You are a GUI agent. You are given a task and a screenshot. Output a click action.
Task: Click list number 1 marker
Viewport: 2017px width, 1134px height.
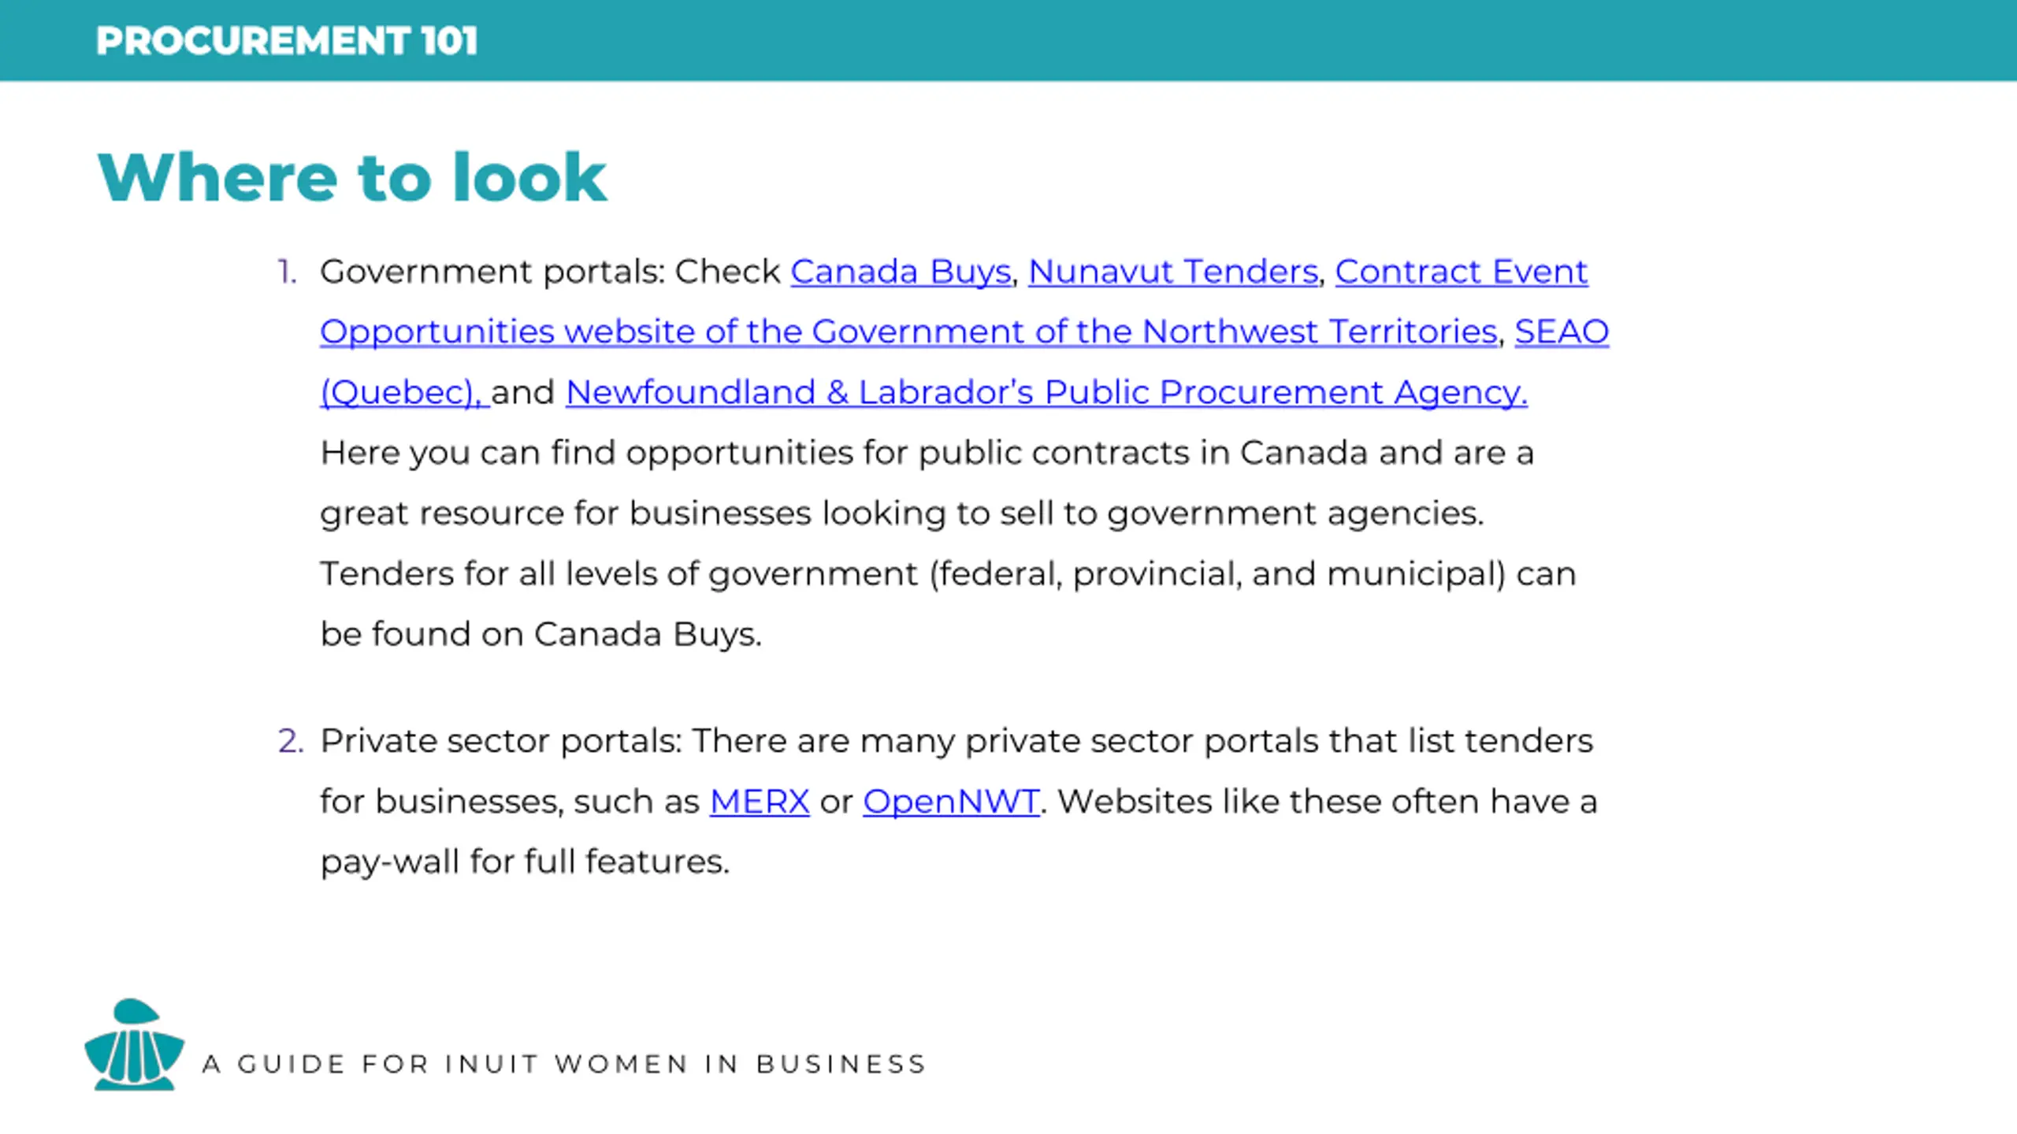coord(287,272)
